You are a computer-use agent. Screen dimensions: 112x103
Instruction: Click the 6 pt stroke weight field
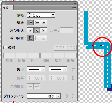click(41, 15)
